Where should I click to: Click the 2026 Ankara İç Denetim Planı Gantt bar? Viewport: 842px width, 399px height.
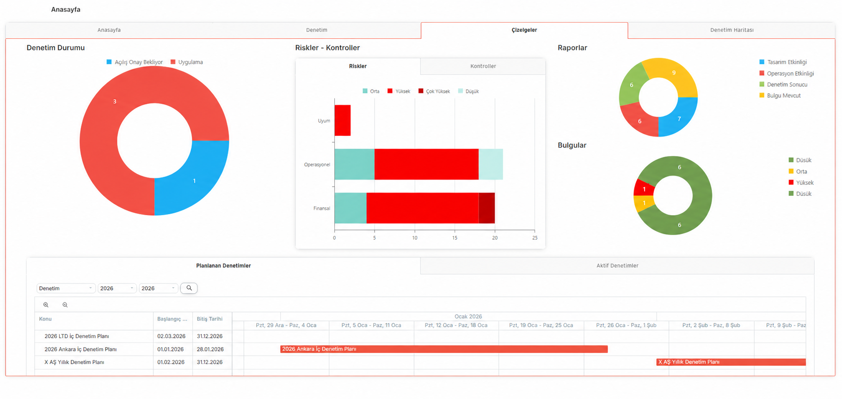(x=444, y=349)
